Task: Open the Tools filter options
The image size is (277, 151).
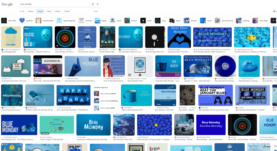Action: [x=95, y=11]
